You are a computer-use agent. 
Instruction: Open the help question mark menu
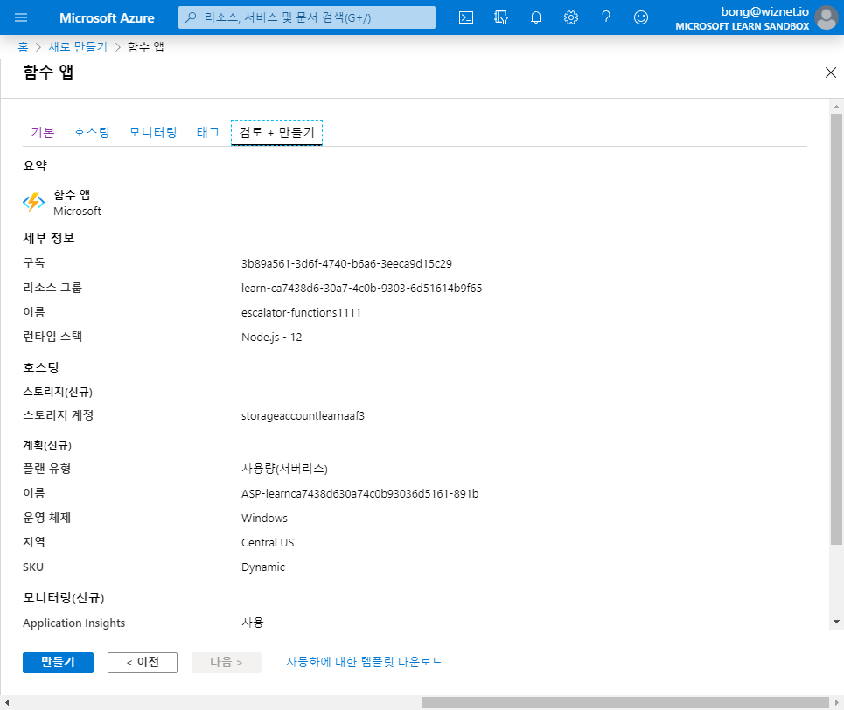pyautogui.click(x=606, y=17)
